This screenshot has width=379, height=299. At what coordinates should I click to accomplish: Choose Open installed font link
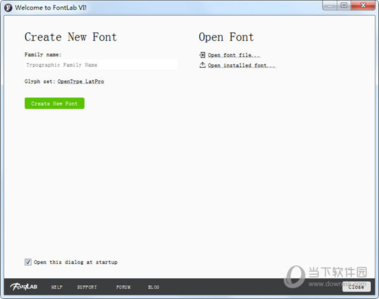pyautogui.click(x=241, y=66)
